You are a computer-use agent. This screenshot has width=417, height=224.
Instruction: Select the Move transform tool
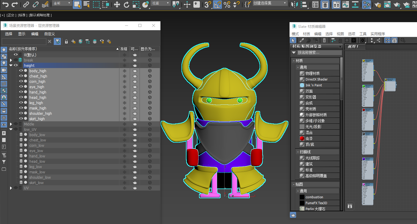(117, 4)
